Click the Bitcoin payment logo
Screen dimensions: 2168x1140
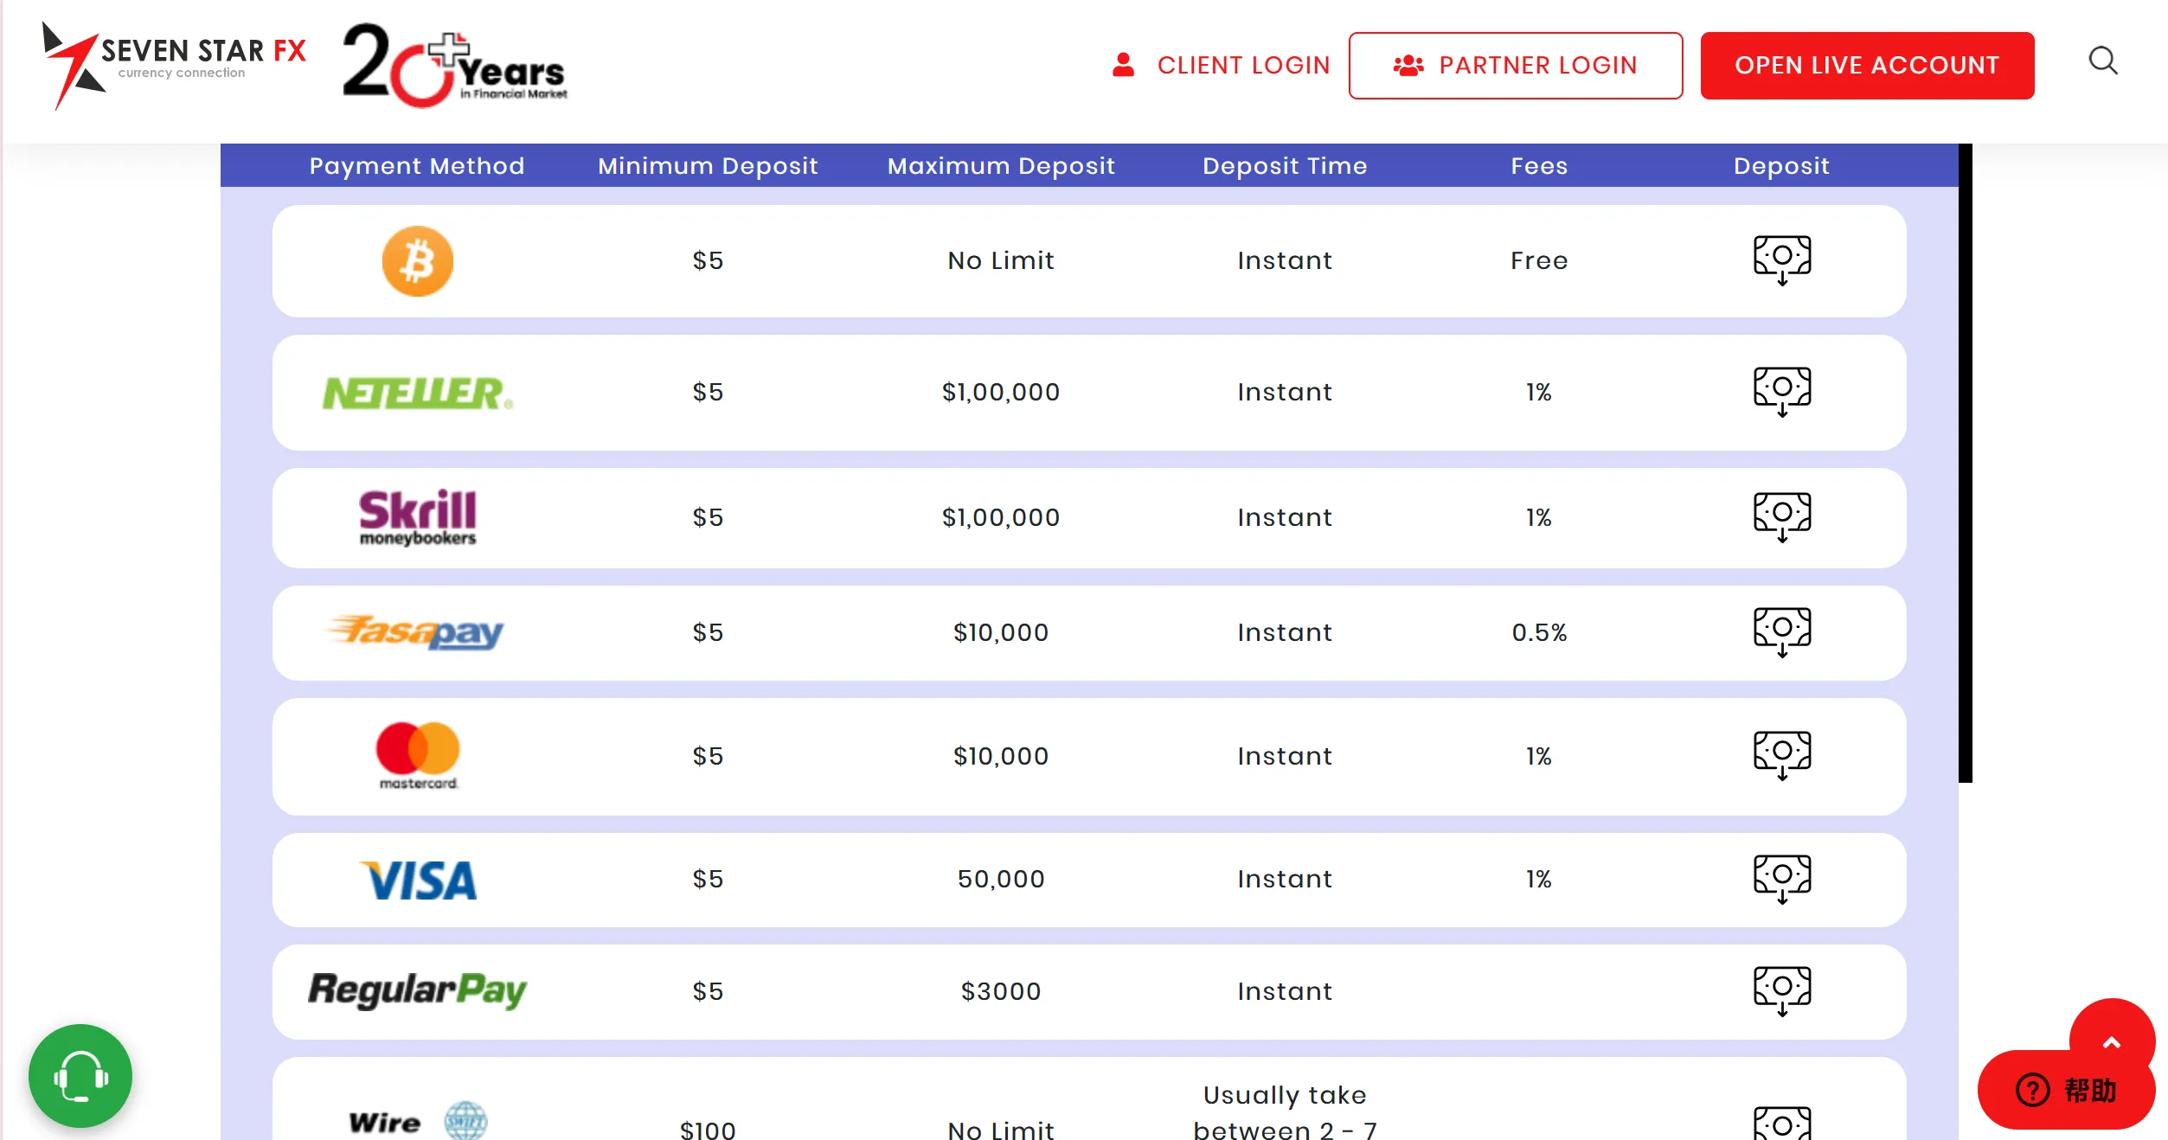click(x=418, y=261)
